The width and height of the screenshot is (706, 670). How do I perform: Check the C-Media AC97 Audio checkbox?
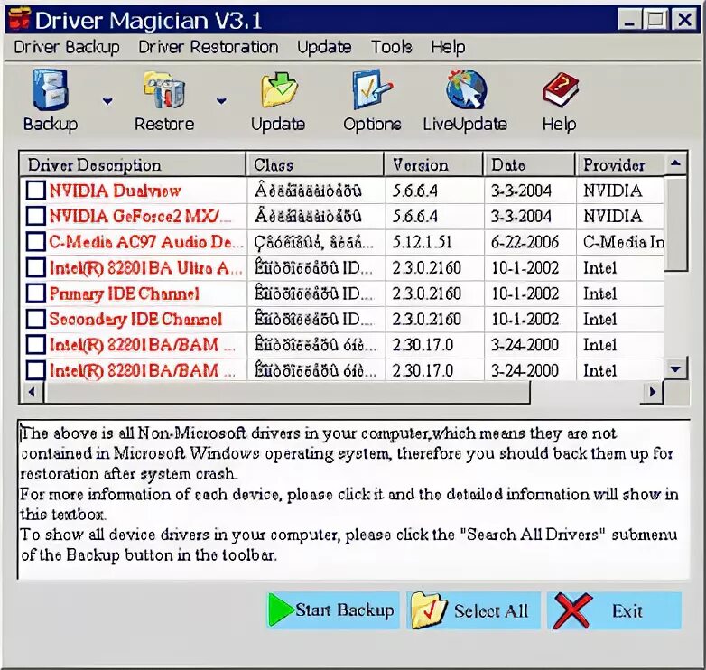pos(35,242)
